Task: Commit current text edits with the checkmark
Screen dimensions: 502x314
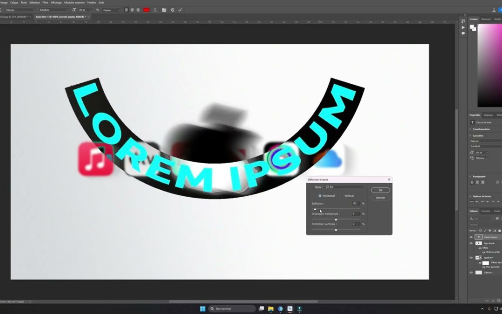Action: [180, 10]
